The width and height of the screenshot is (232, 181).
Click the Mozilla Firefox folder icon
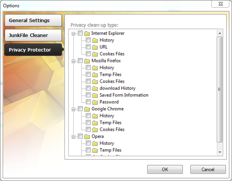[x=87, y=61]
